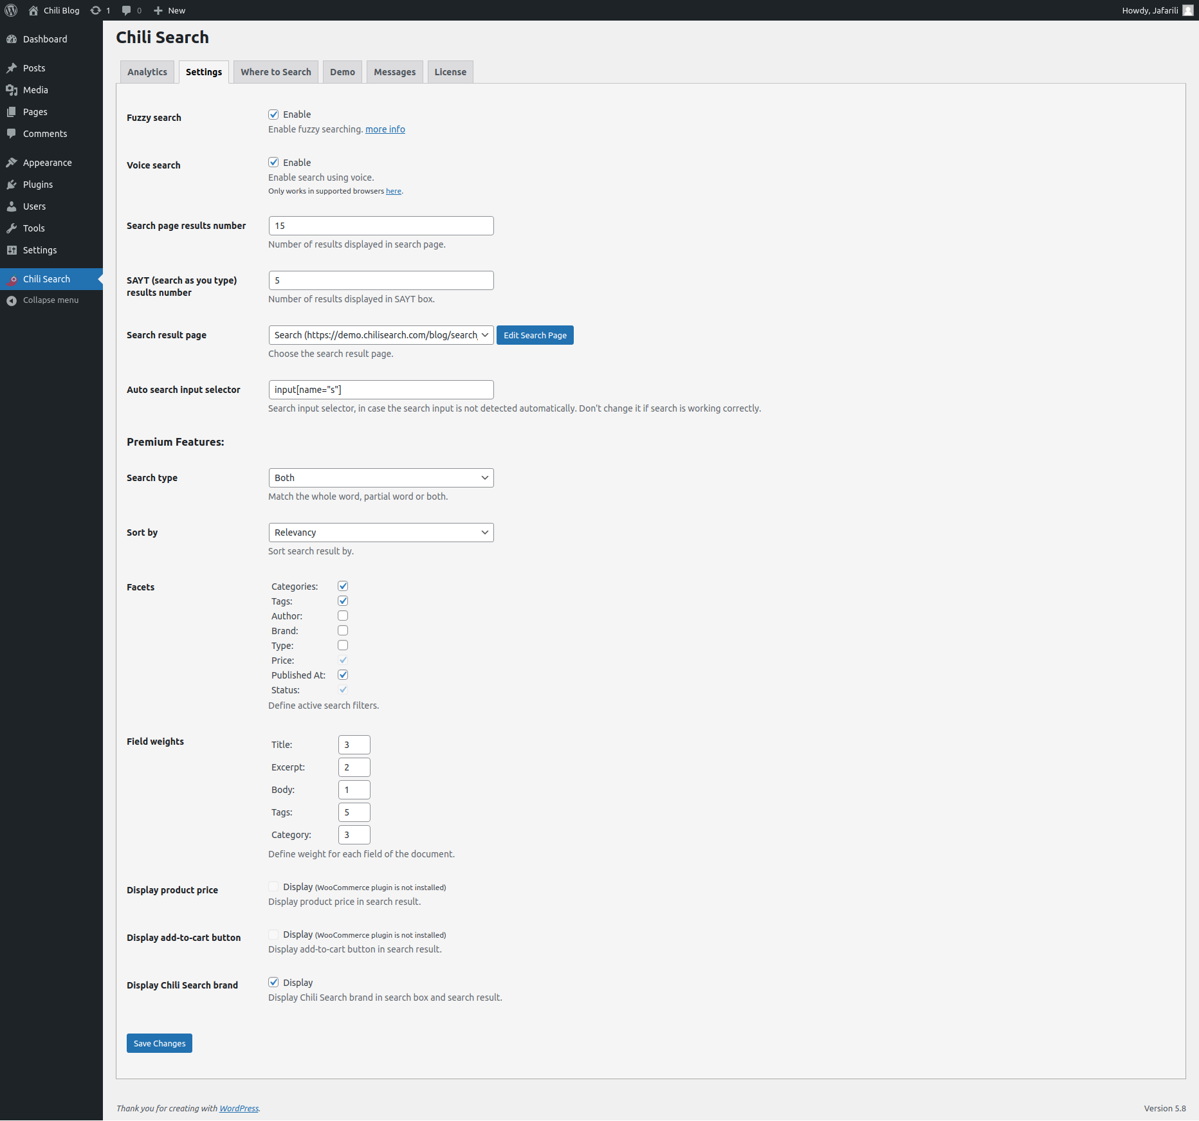Check the Type facet checkbox
Image resolution: width=1199 pixels, height=1121 pixels.
343,645
